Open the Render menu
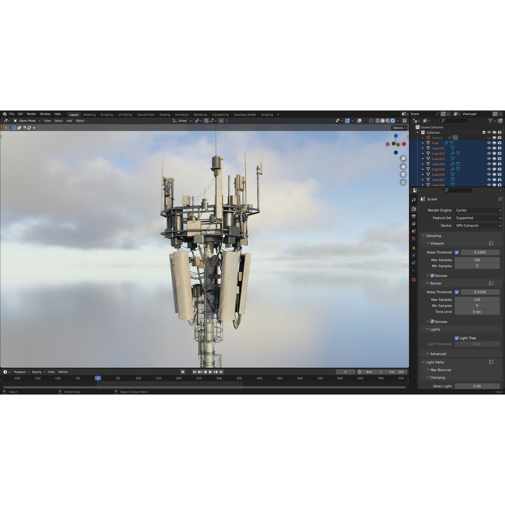 (31, 114)
